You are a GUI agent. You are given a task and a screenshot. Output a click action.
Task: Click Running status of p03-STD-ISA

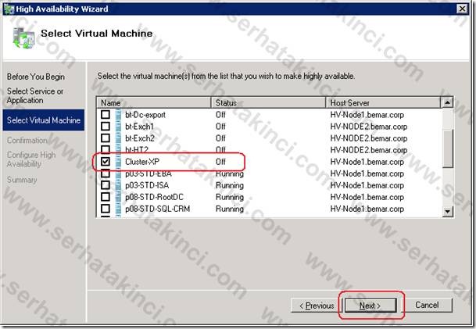click(230, 185)
